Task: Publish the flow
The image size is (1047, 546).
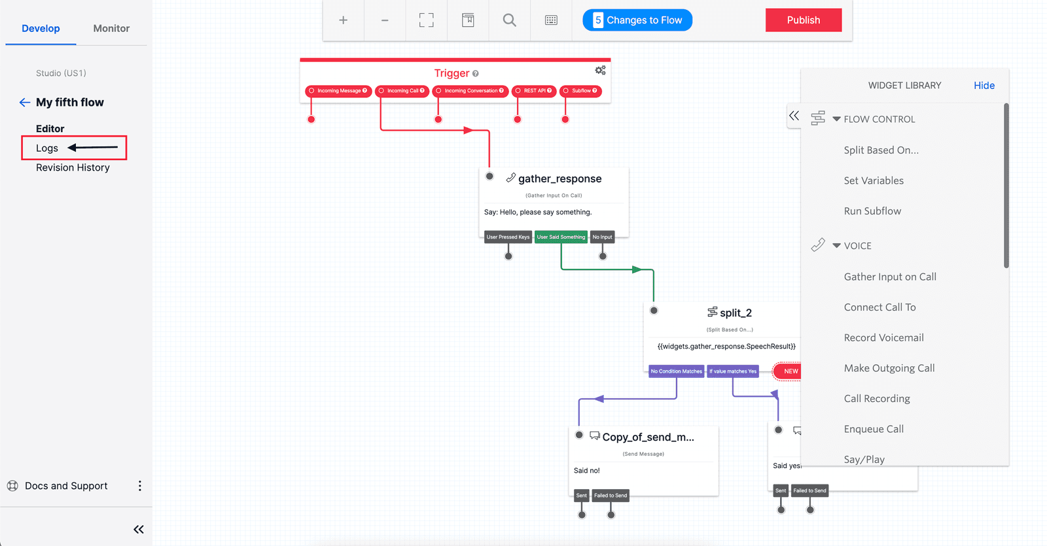Action: (x=803, y=20)
